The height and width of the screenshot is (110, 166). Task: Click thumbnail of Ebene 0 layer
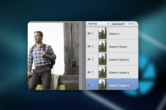pos(102,33)
